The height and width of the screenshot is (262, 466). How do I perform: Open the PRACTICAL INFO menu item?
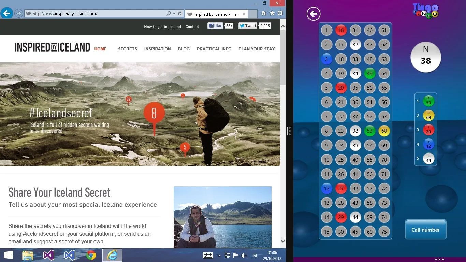[214, 49]
